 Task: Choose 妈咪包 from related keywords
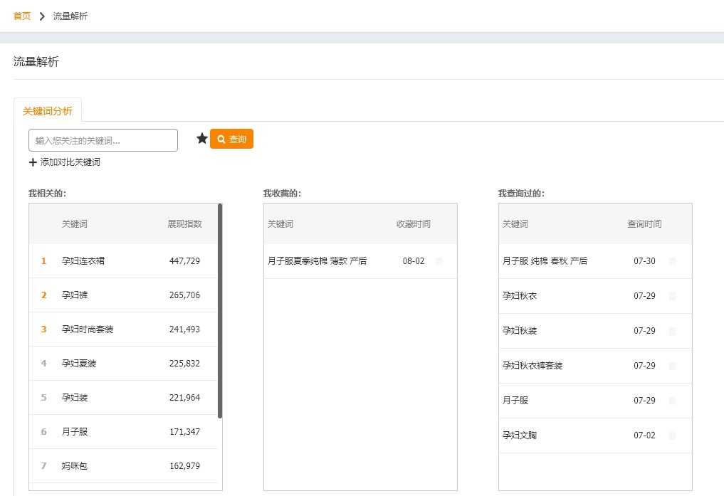click(x=75, y=466)
